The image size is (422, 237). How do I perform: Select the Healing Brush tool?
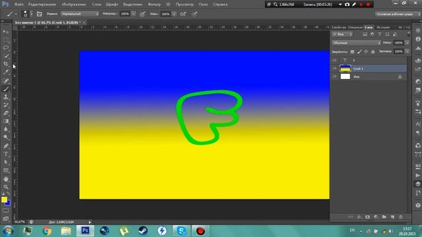tap(6, 80)
